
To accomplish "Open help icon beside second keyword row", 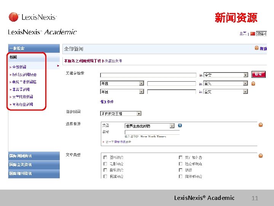I will click(x=253, y=84).
